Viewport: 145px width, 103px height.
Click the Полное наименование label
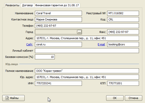(19, 71)
